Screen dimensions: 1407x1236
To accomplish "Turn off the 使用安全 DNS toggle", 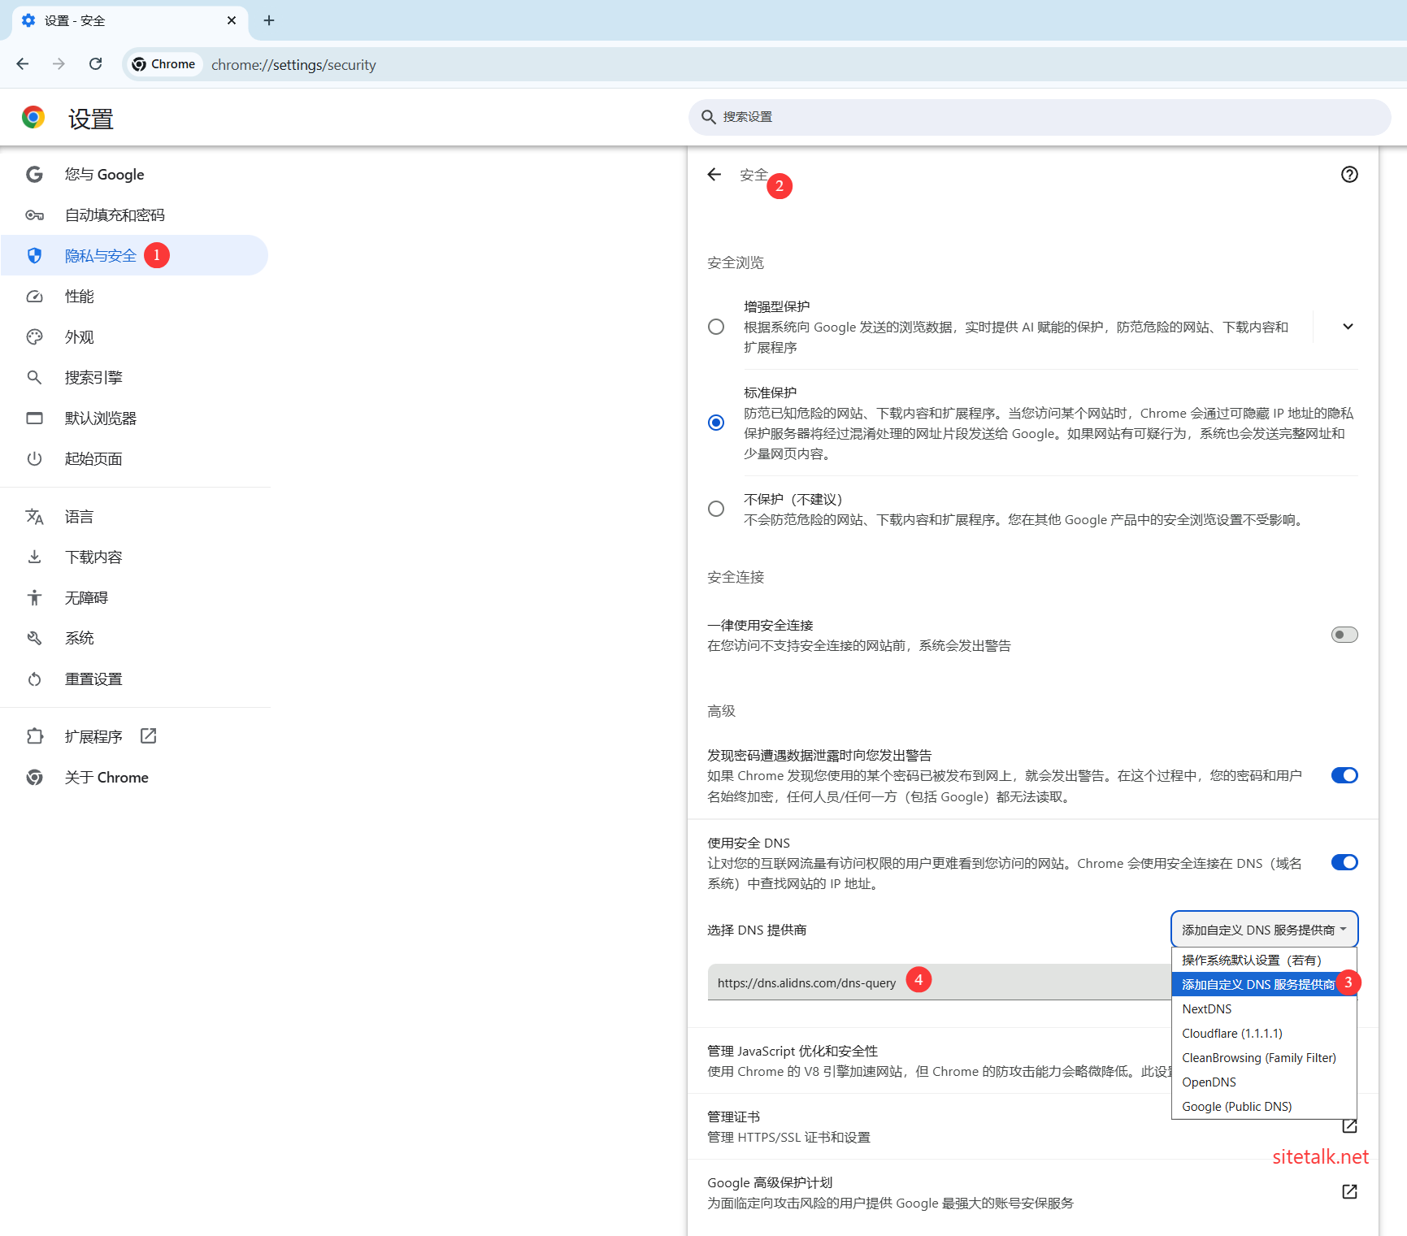I will coord(1344,862).
